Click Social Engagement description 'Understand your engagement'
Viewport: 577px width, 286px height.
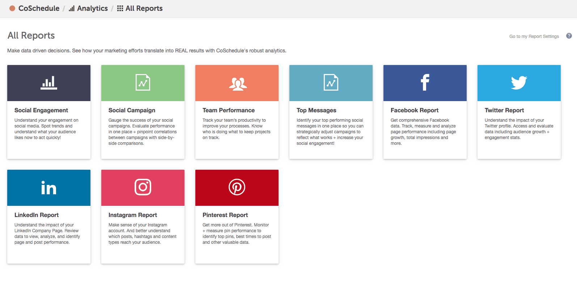coord(46,129)
